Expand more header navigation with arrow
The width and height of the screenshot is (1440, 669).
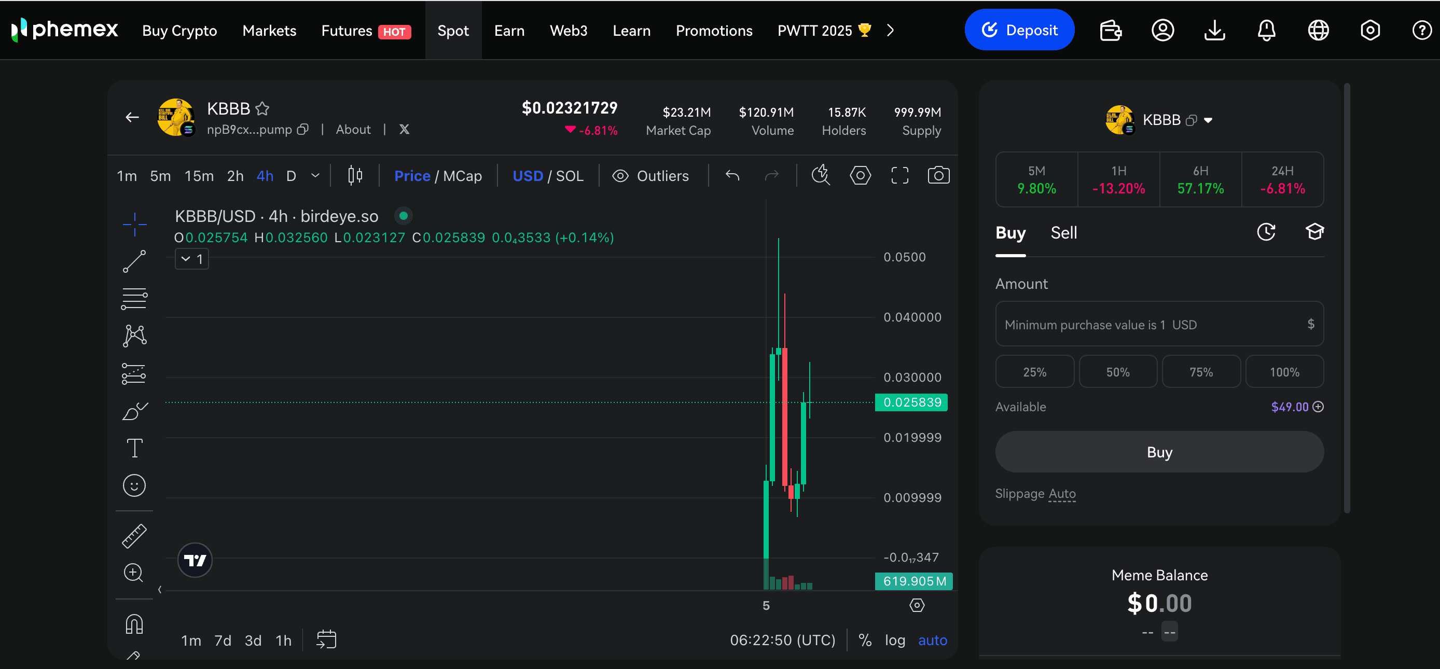(891, 30)
